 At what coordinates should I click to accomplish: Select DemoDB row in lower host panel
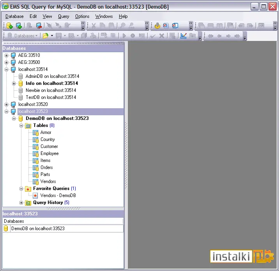click(x=63, y=229)
